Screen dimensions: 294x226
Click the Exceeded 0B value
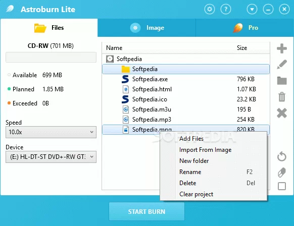(x=45, y=103)
